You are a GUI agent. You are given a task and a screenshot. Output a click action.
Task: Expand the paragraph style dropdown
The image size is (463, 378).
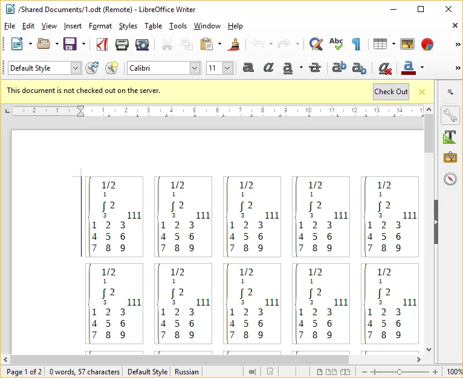coord(76,68)
